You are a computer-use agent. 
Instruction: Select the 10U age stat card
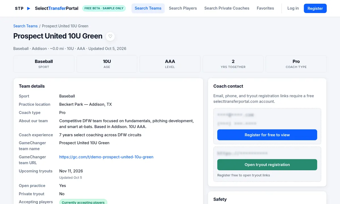107,64
